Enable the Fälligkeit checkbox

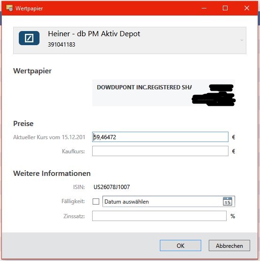click(x=96, y=201)
